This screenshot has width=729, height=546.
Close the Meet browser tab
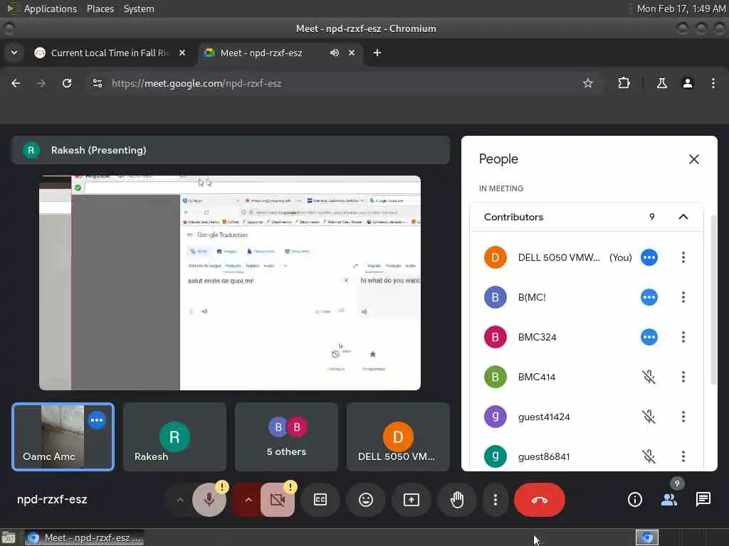[x=352, y=53]
